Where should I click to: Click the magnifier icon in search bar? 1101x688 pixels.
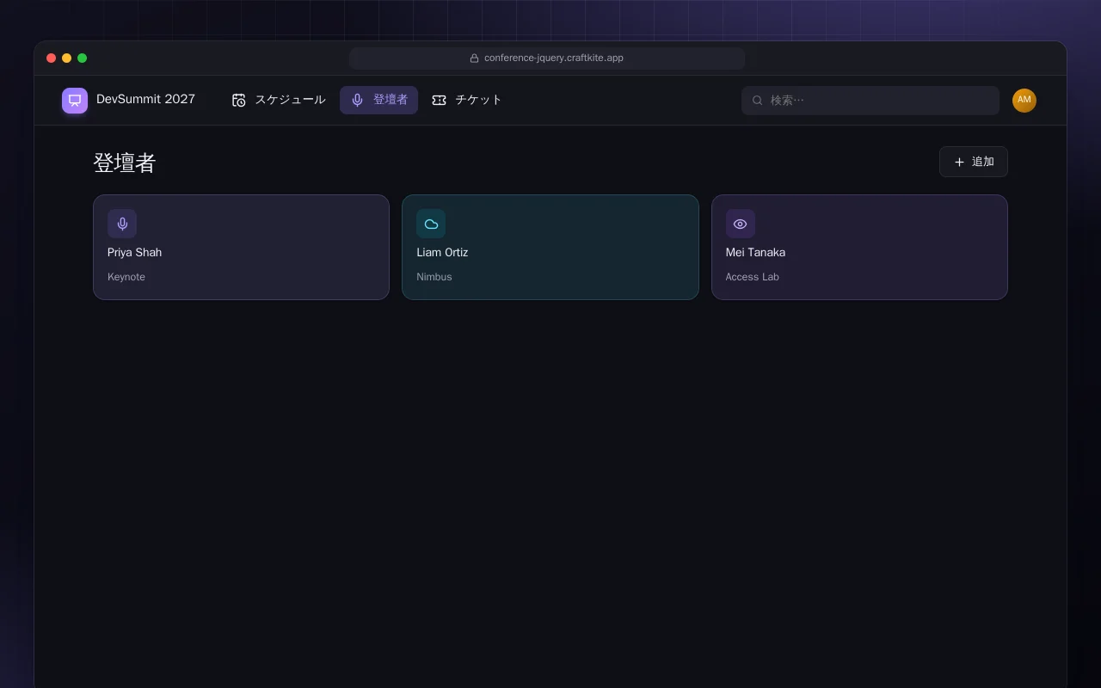click(x=758, y=101)
